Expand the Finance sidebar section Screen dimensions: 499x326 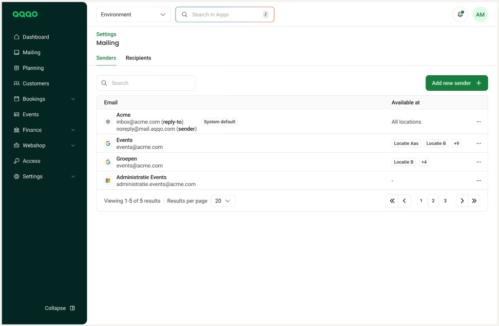click(x=44, y=130)
